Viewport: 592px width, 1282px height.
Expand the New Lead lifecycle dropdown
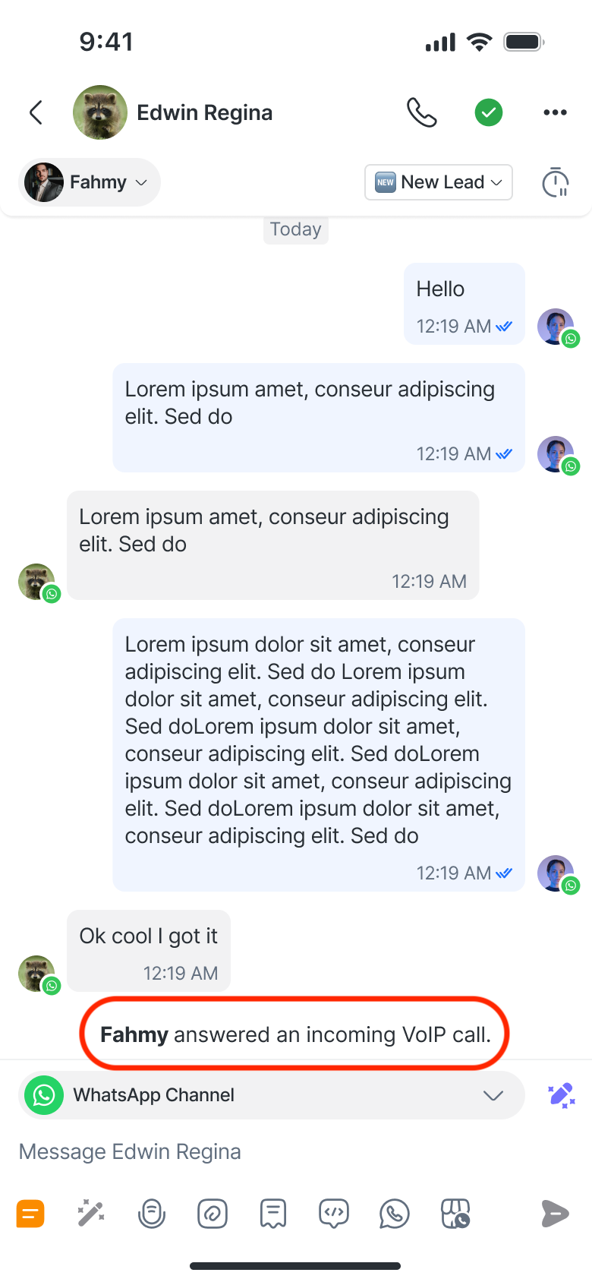coord(439,182)
